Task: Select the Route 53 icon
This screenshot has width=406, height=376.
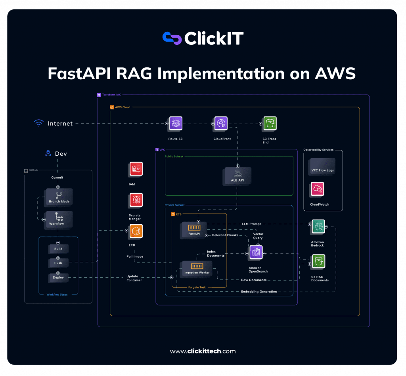Action: pos(175,123)
